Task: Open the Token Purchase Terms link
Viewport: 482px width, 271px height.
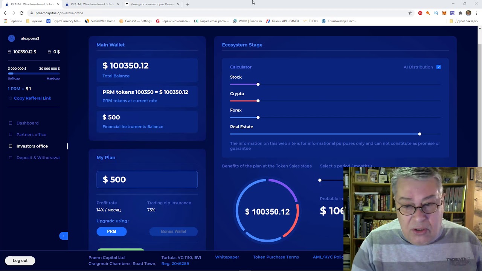Action: [276, 257]
